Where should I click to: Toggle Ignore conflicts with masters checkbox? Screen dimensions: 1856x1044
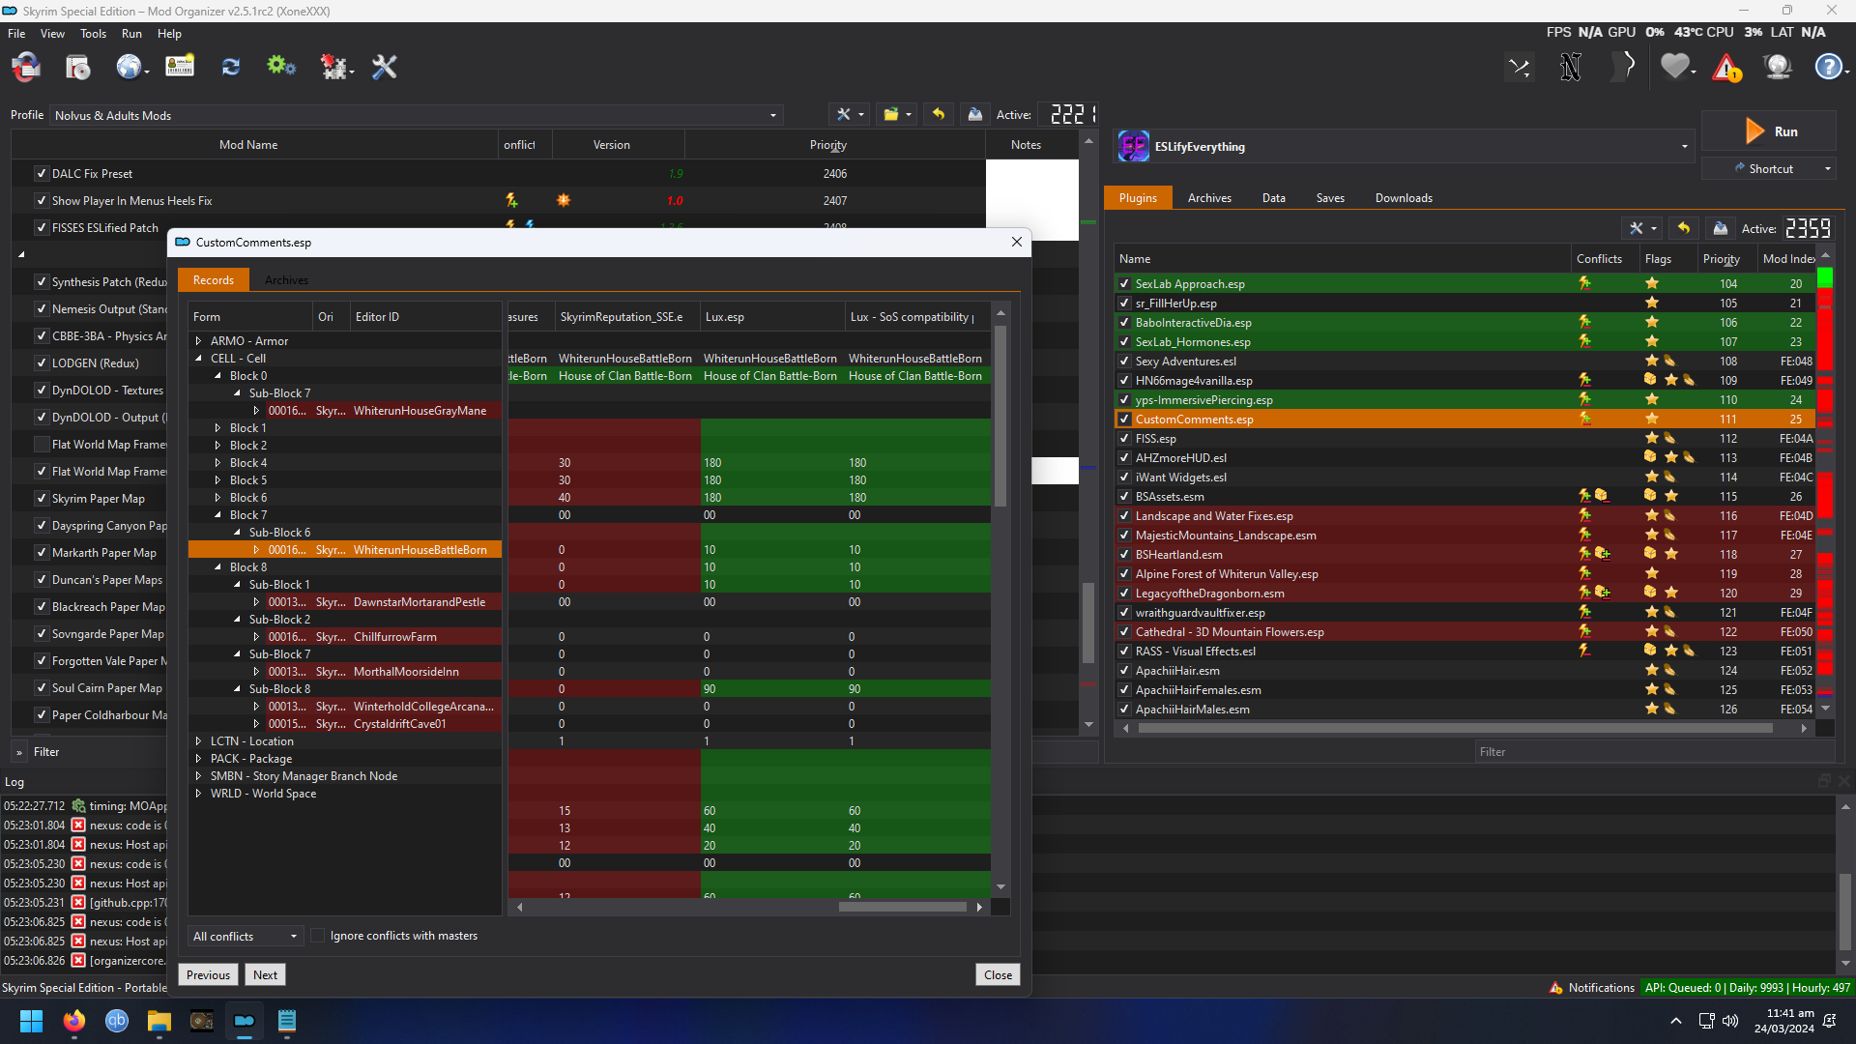point(318,936)
